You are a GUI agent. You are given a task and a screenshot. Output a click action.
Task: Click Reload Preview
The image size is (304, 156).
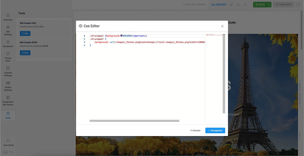click(x=194, y=5)
